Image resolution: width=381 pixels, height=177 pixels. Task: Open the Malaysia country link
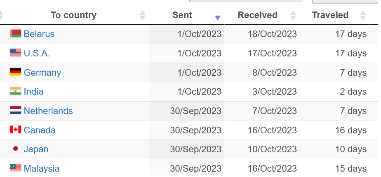click(42, 168)
